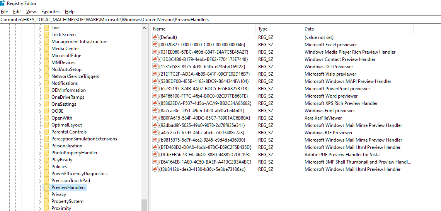The height and width of the screenshot is (211, 441).
Task: Click the MMDevices folder icon
Action: pyautogui.click(x=46, y=62)
